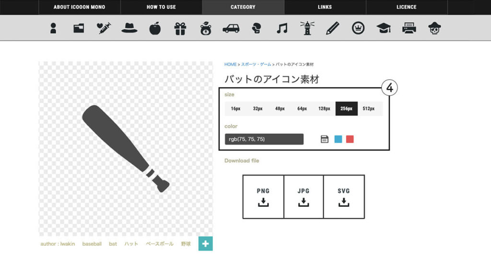Go to the HOW TO USE page
The image size is (491, 260).
pos(161,7)
